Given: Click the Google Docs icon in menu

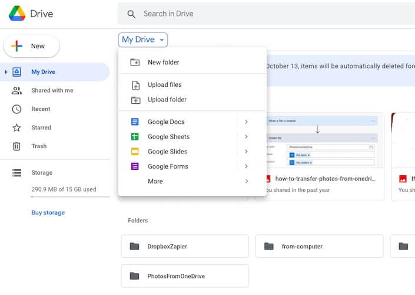Looking at the screenshot, I should point(135,122).
